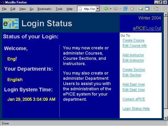The width and height of the screenshot is (168, 126).
Task: Click the "Go To:" label
Action: tap(125, 35)
